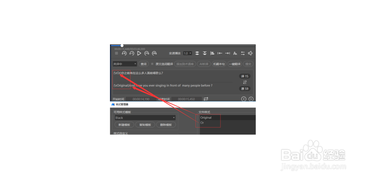The height and width of the screenshot is (179, 366).
Task: Go to next subtitle with right chevron
Action: pyautogui.click(x=251, y=99)
